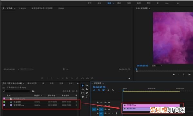Viewport: 193px width, 116px height.
Task: Open Program monitor zoom level dropdown
Action: [157, 66]
